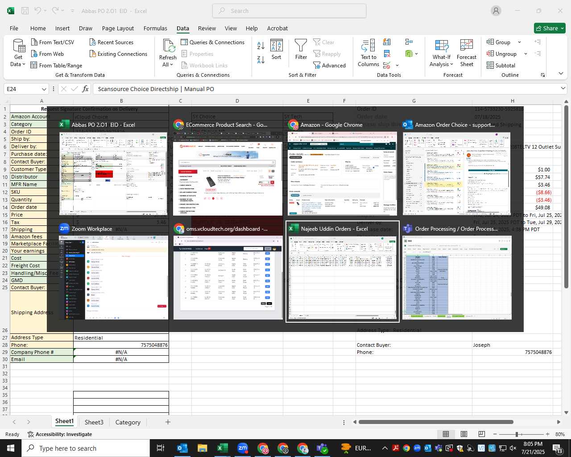571x457 pixels.
Task: Click the zoom out minus button
Action: click(x=495, y=434)
